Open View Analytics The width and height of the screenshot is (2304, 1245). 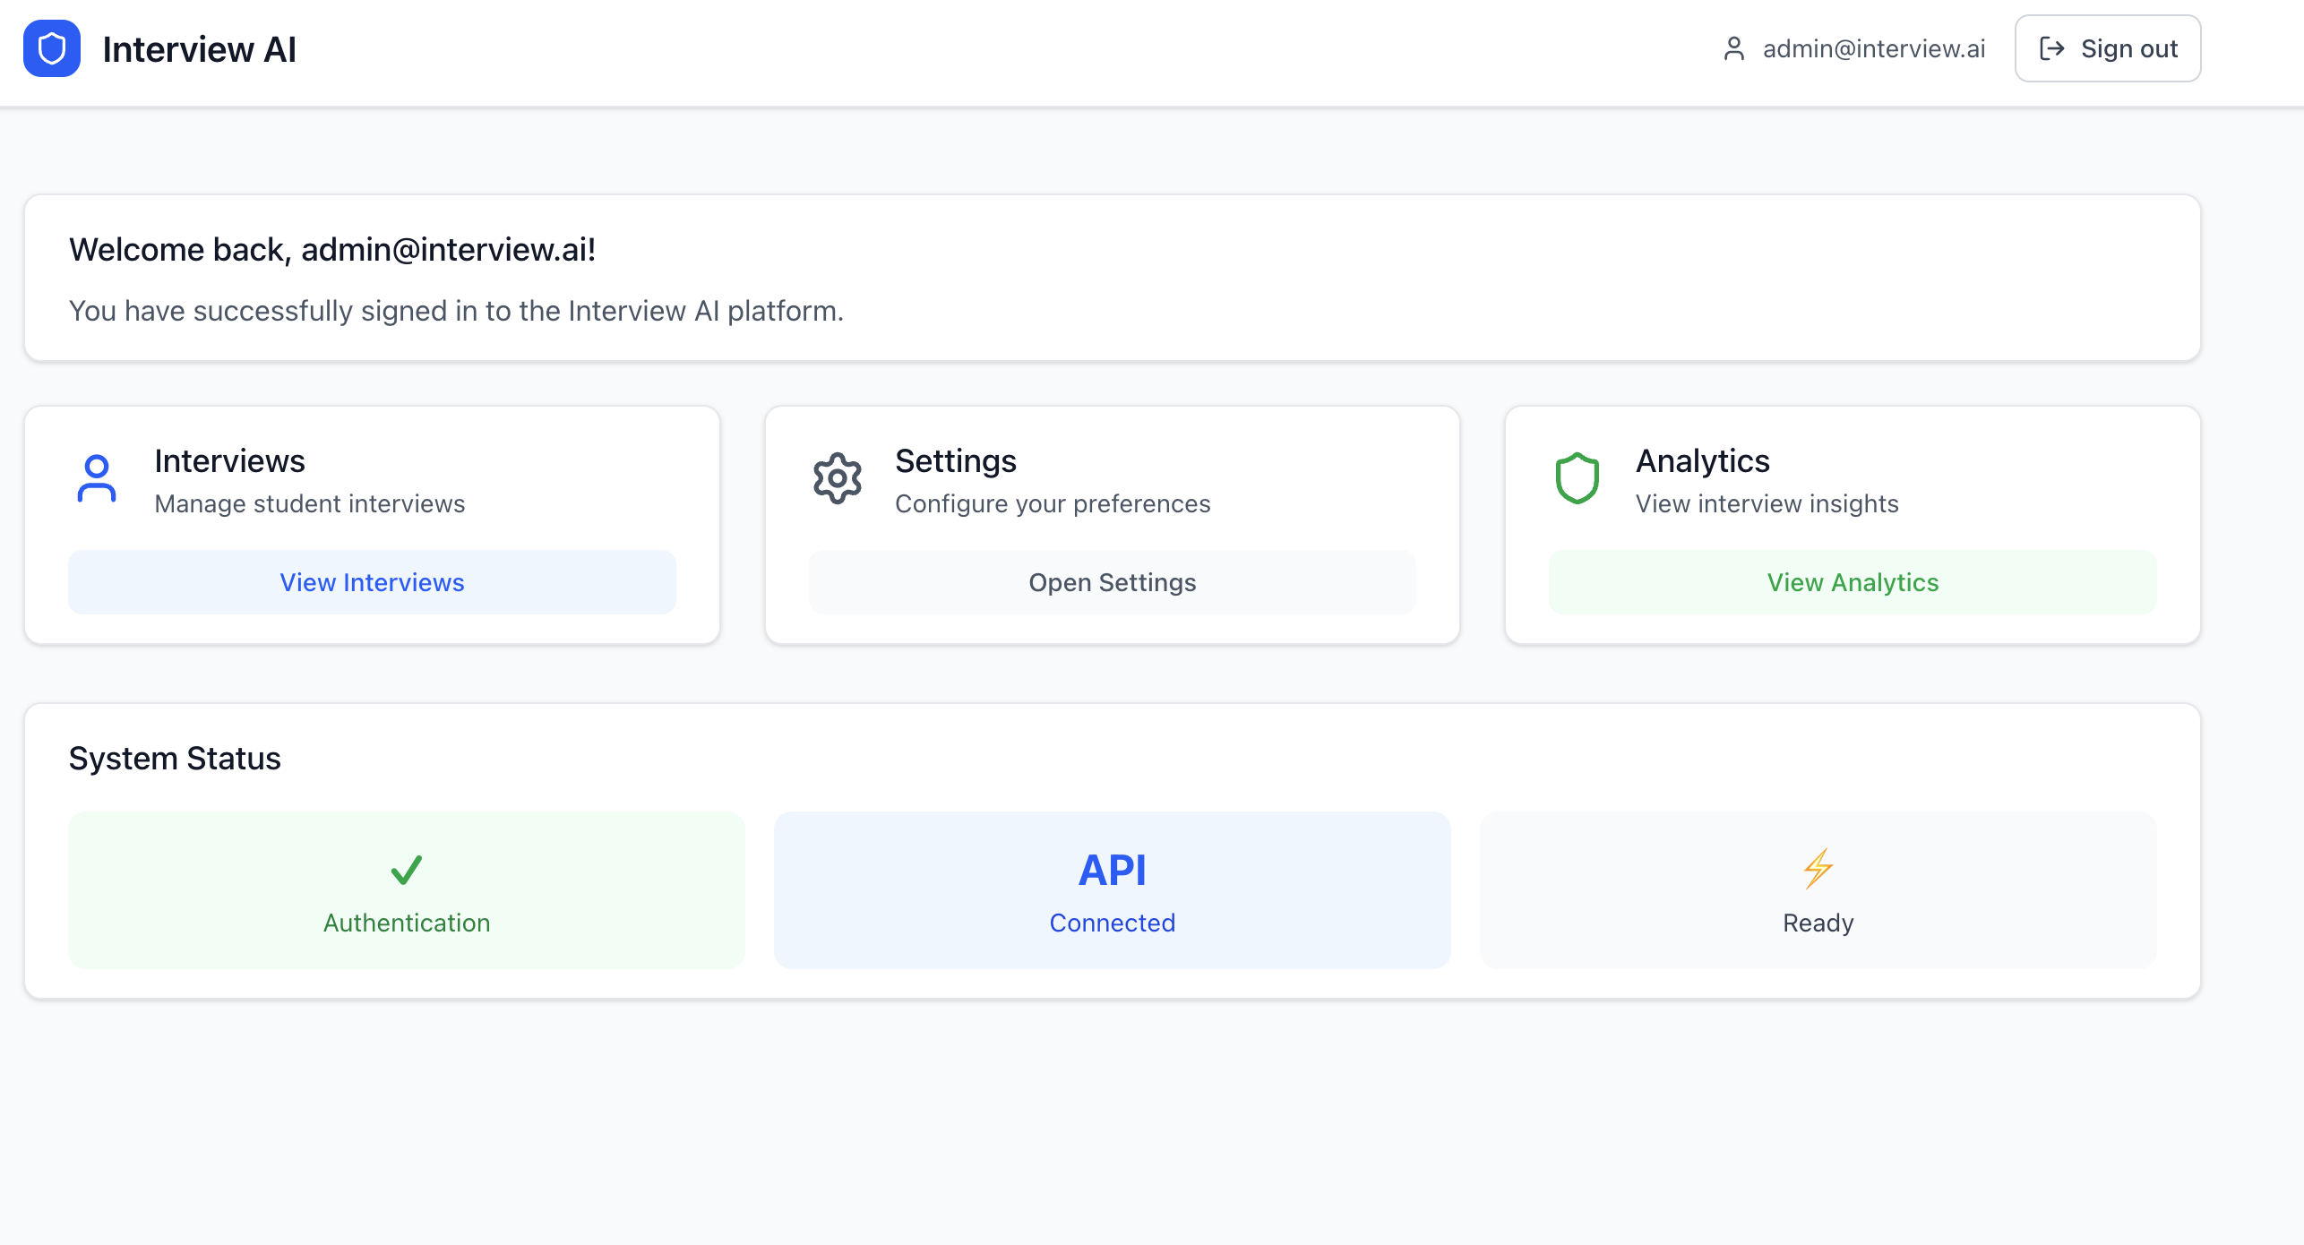tap(1853, 582)
